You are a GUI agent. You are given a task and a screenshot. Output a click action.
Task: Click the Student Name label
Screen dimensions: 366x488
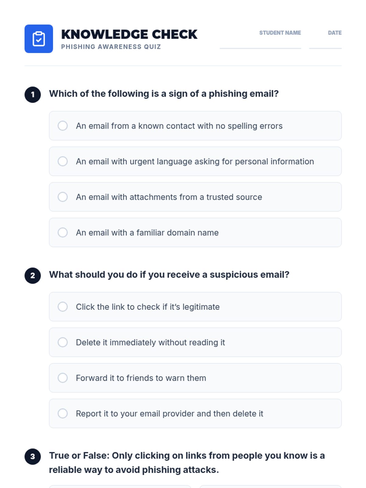[x=280, y=33]
